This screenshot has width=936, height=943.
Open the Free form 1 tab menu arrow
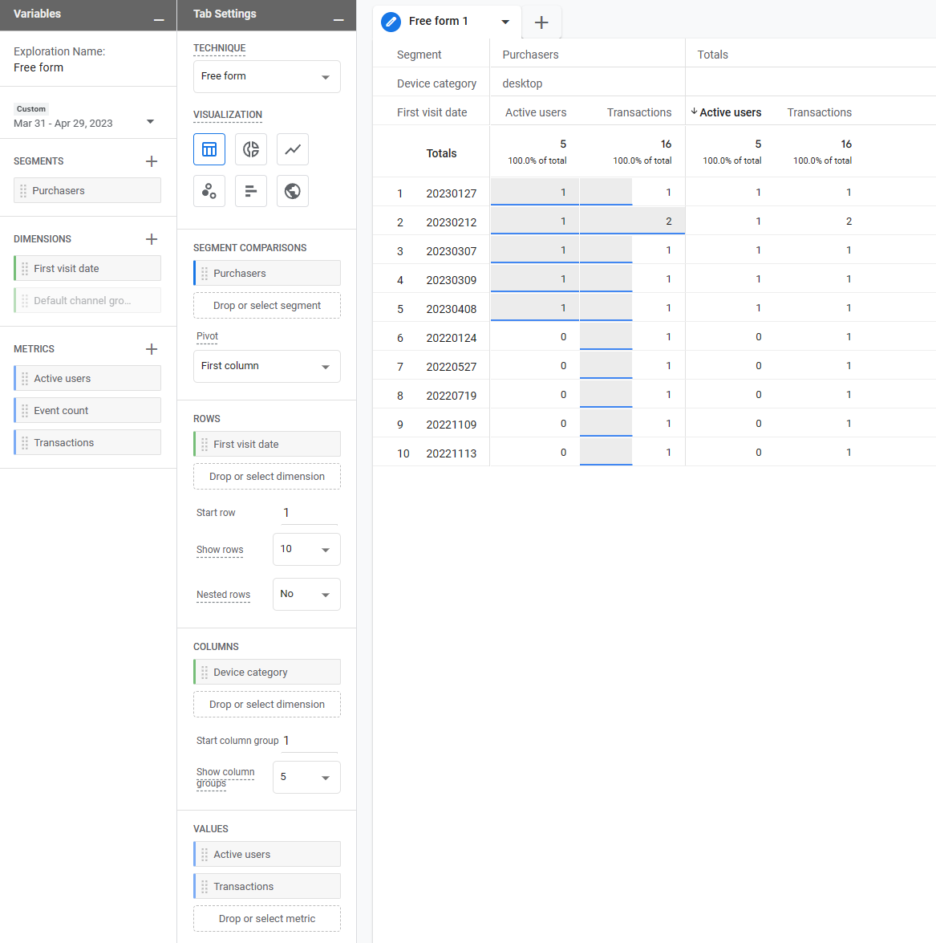tap(505, 22)
